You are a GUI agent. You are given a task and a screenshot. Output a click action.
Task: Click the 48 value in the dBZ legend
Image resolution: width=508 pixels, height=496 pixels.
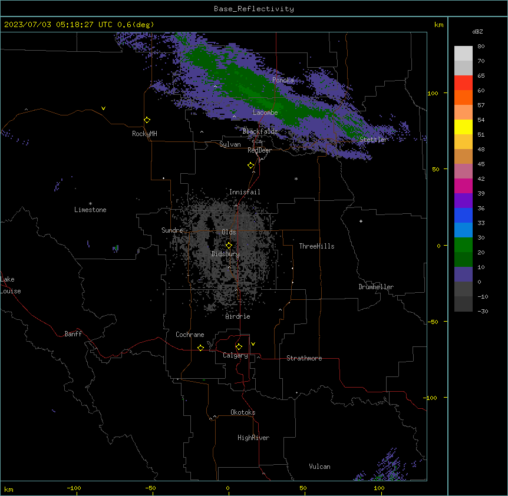click(481, 149)
